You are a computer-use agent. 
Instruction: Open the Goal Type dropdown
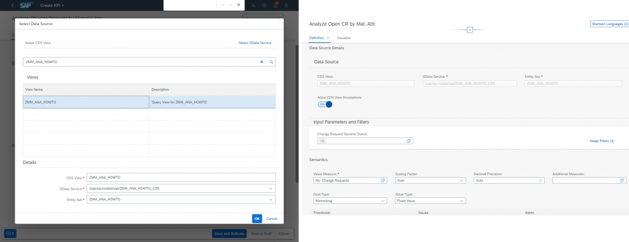pos(382,200)
